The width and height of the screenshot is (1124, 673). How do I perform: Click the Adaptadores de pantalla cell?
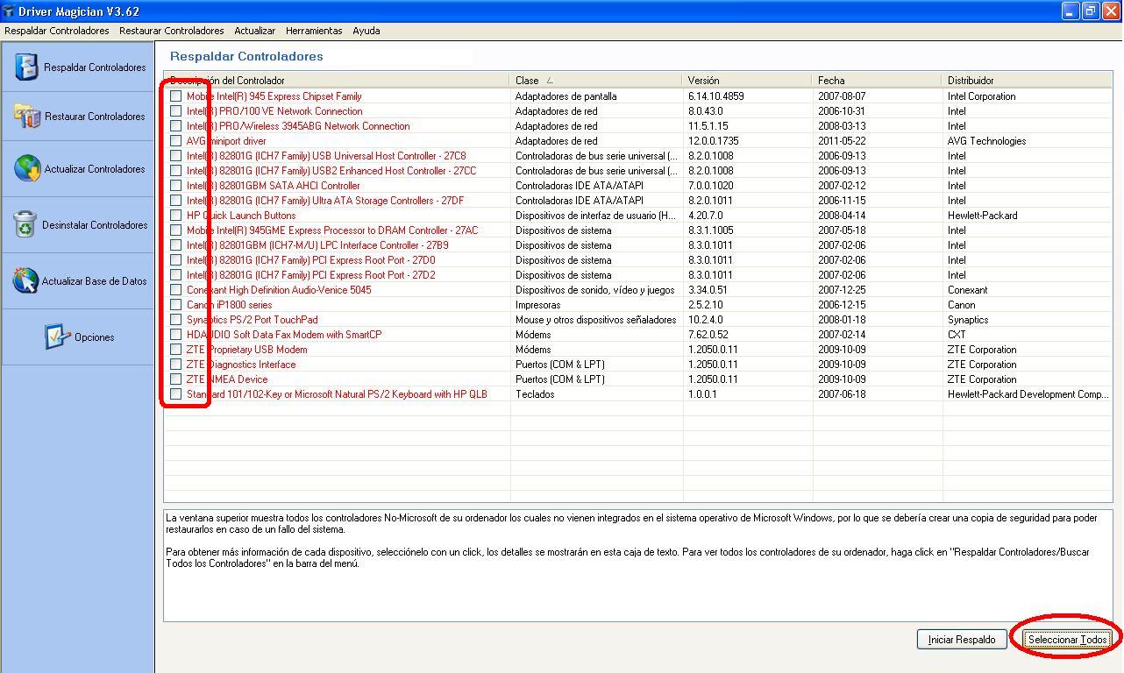566,96
